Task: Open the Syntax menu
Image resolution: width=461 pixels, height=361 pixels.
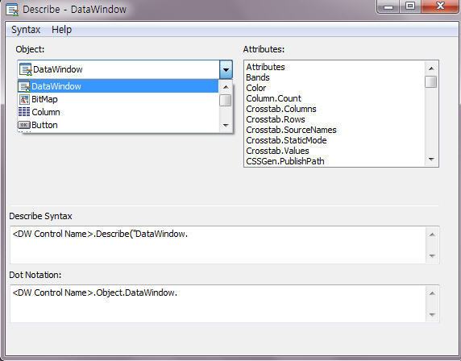Action: 26,30
